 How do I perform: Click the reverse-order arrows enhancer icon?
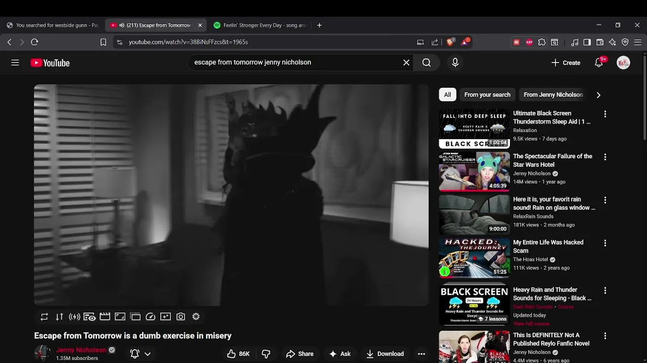pyautogui.click(x=60, y=317)
